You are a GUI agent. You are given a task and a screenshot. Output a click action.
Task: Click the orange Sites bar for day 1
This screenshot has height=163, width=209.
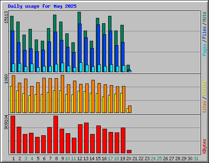(13, 94)
